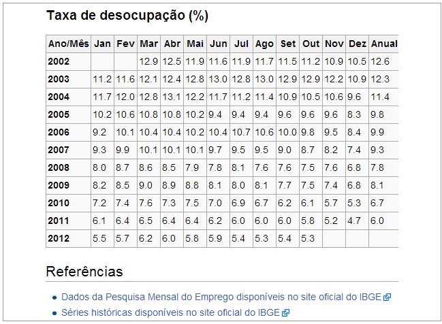Select the 2007 row header

click(x=59, y=150)
